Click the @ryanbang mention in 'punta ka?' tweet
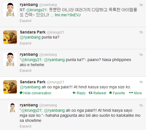The width and height of the screenshot is (146, 130). [x=30, y=37]
